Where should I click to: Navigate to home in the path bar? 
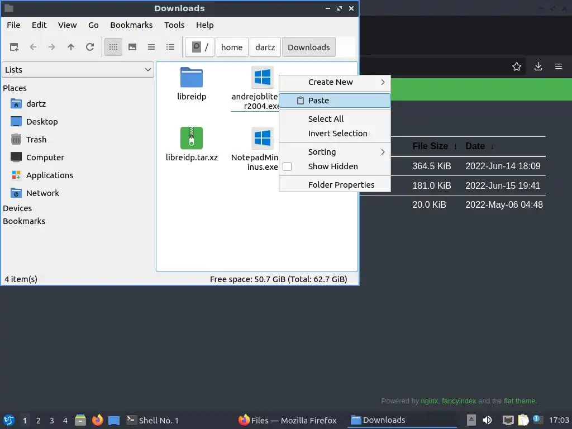pos(232,47)
